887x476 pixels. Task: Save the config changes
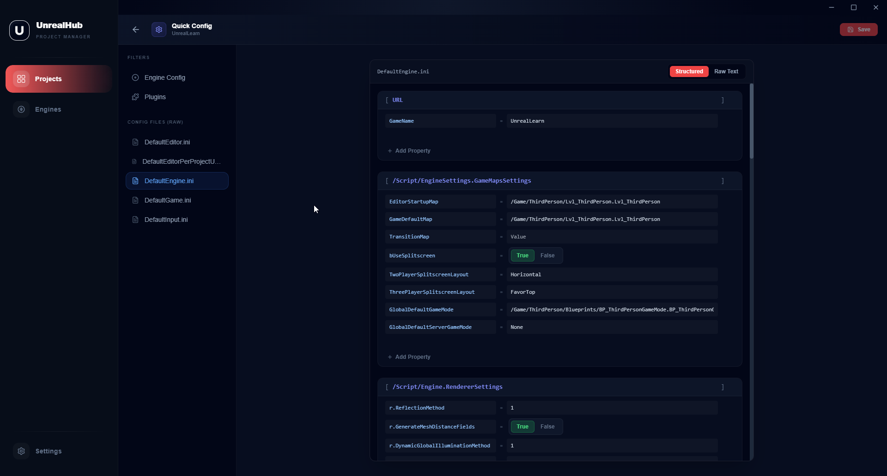pos(858,30)
